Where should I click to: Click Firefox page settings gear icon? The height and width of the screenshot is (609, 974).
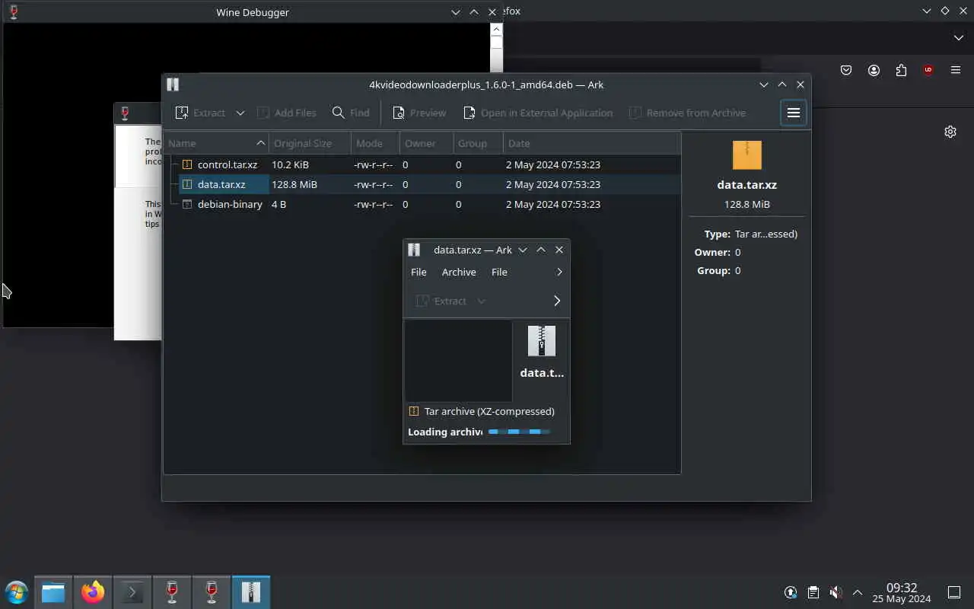pyautogui.click(x=950, y=132)
